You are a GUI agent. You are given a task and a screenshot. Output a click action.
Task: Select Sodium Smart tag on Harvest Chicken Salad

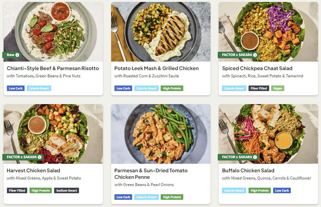[67, 191]
